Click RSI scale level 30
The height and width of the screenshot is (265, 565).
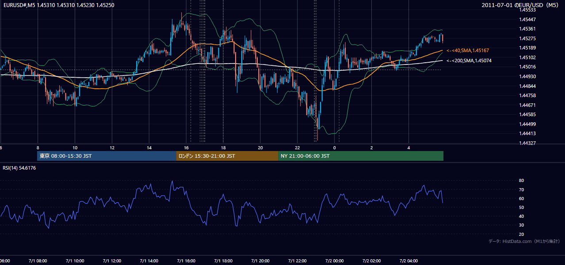[x=521, y=225]
